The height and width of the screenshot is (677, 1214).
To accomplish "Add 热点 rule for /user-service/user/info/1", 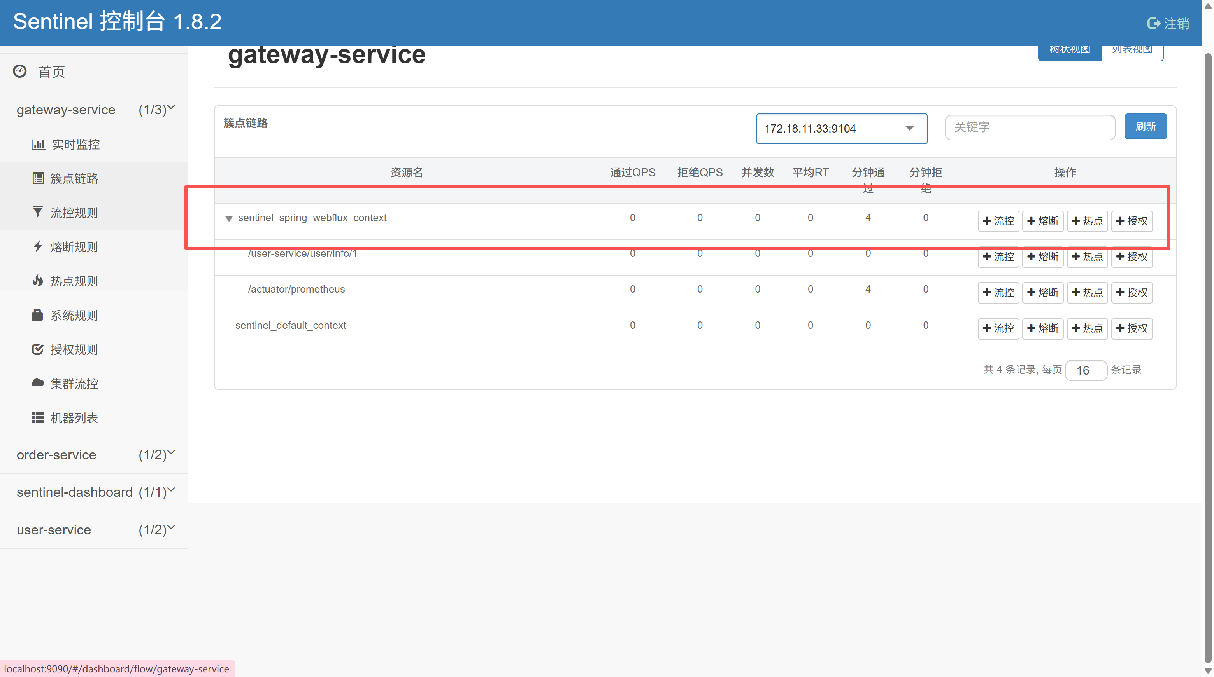I will [1087, 257].
